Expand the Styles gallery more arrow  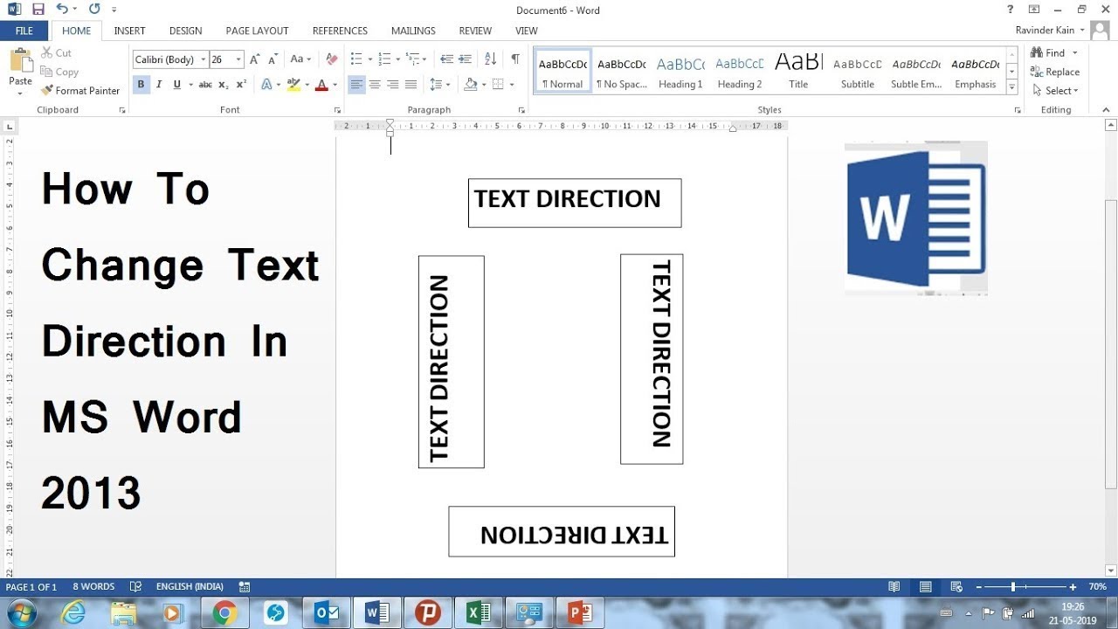click(1012, 87)
